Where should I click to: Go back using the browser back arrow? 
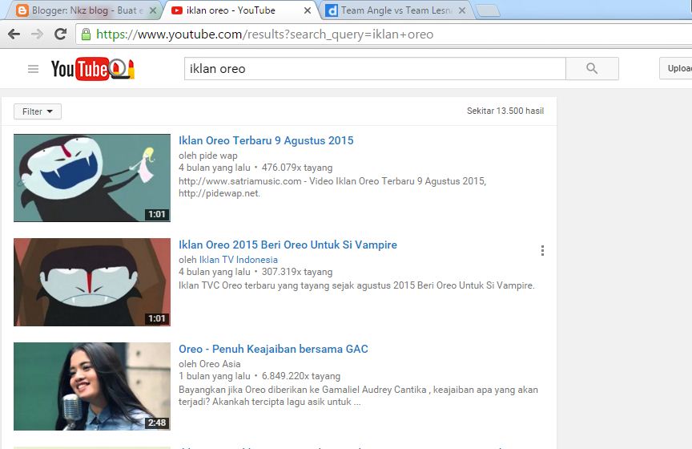[x=14, y=34]
